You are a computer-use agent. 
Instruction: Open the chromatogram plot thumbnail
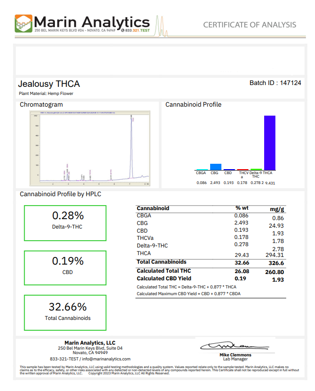(x=90, y=148)
